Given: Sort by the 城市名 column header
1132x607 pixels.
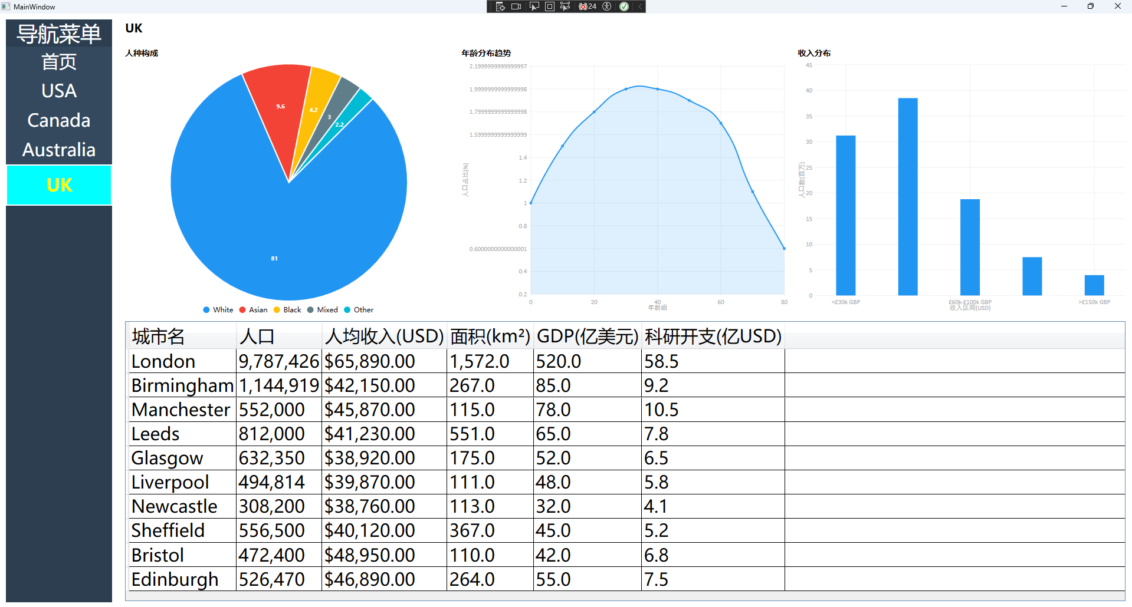Looking at the screenshot, I should (183, 336).
